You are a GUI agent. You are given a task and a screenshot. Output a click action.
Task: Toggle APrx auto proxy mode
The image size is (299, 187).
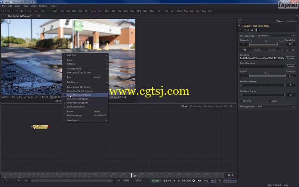pyautogui.click(x=226, y=181)
